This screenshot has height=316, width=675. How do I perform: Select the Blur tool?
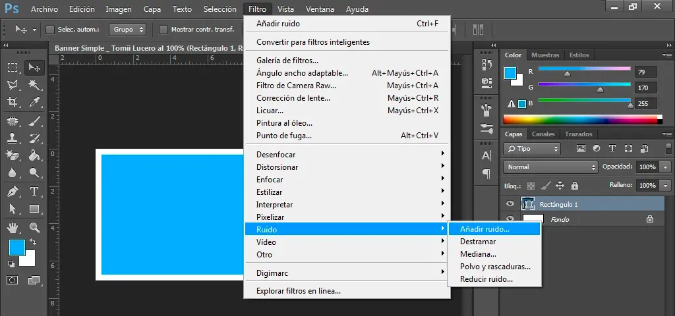click(x=13, y=173)
